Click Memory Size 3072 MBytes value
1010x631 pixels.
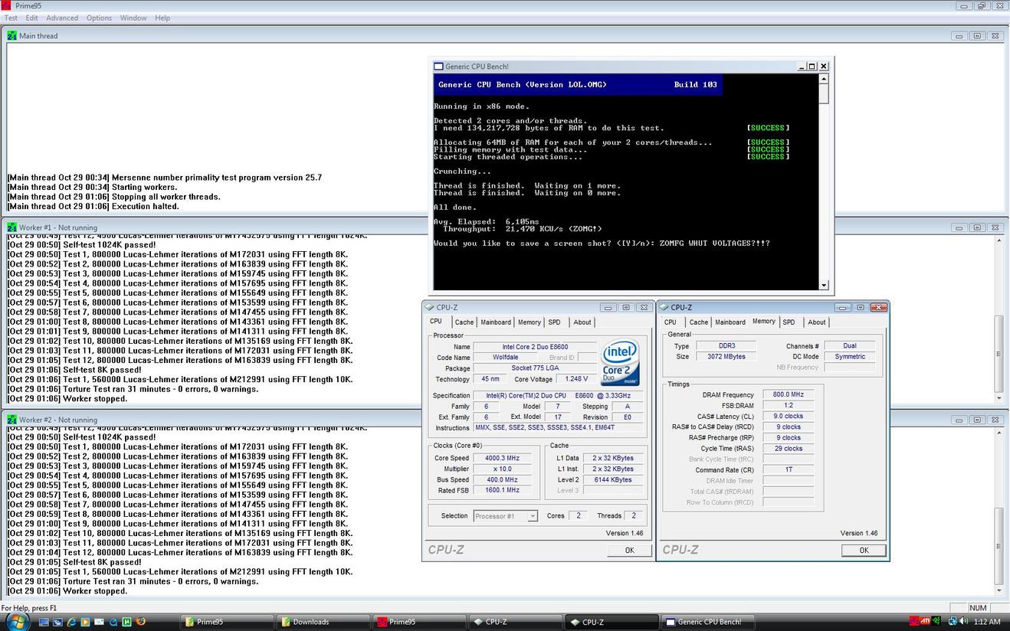726,357
